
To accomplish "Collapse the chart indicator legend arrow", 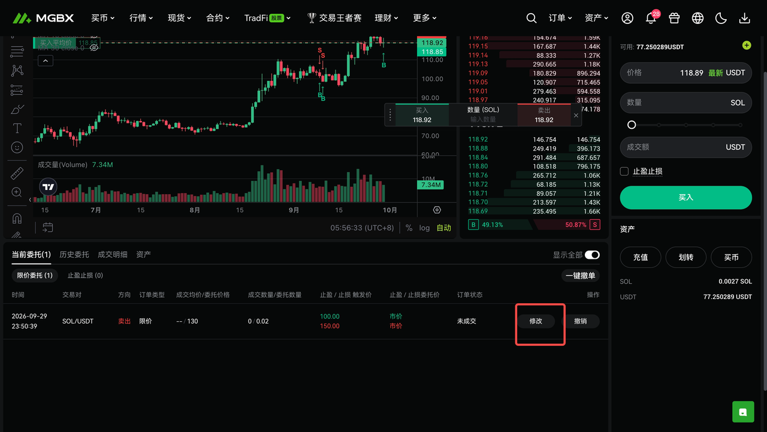I will [x=46, y=61].
